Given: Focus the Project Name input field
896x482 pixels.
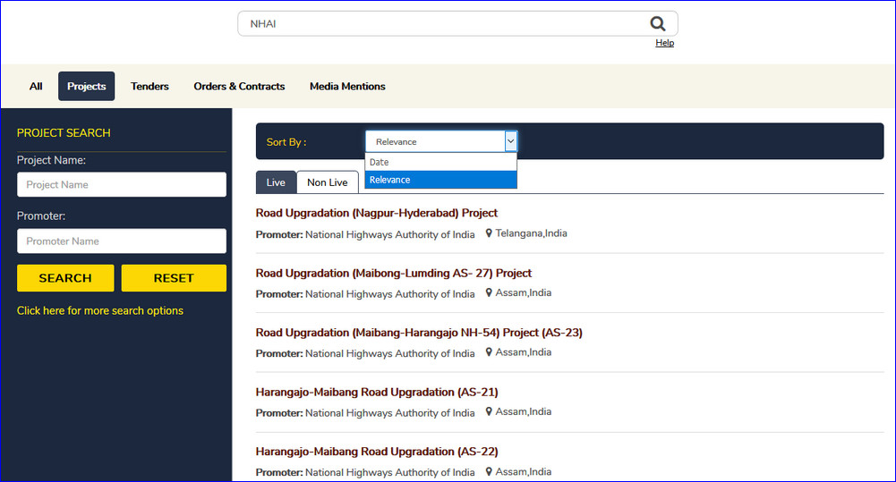Looking at the screenshot, I should (121, 185).
